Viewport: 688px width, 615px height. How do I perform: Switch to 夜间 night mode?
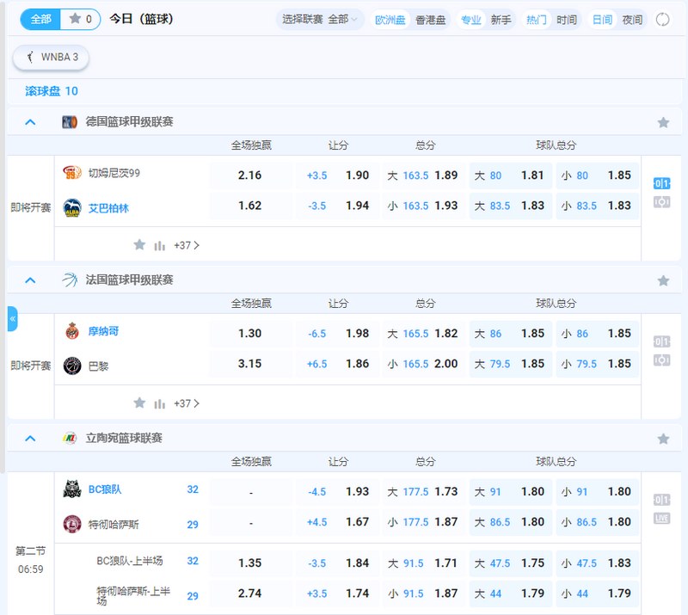pyautogui.click(x=634, y=19)
